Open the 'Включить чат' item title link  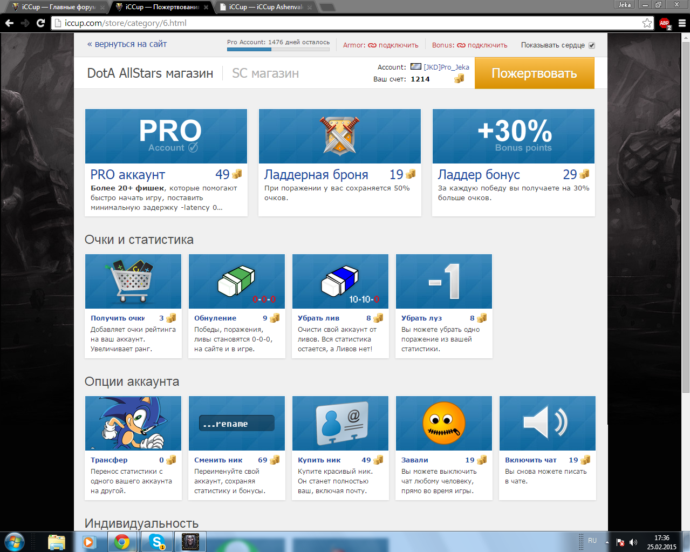click(x=531, y=460)
